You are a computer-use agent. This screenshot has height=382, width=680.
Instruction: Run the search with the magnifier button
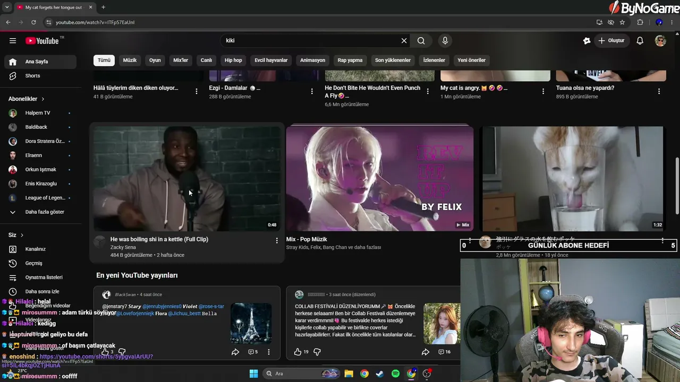(x=421, y=40)
